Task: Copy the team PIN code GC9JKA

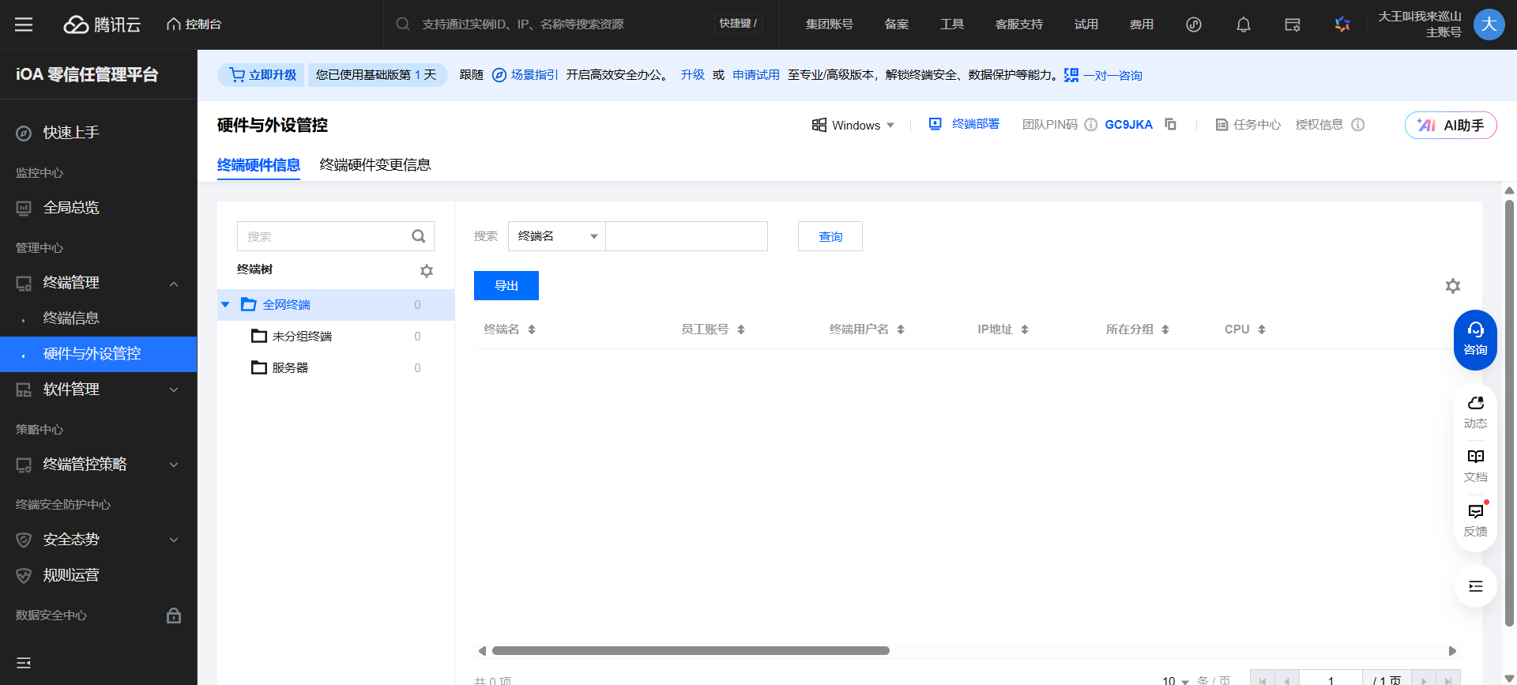Action: tap(1170, 125)
